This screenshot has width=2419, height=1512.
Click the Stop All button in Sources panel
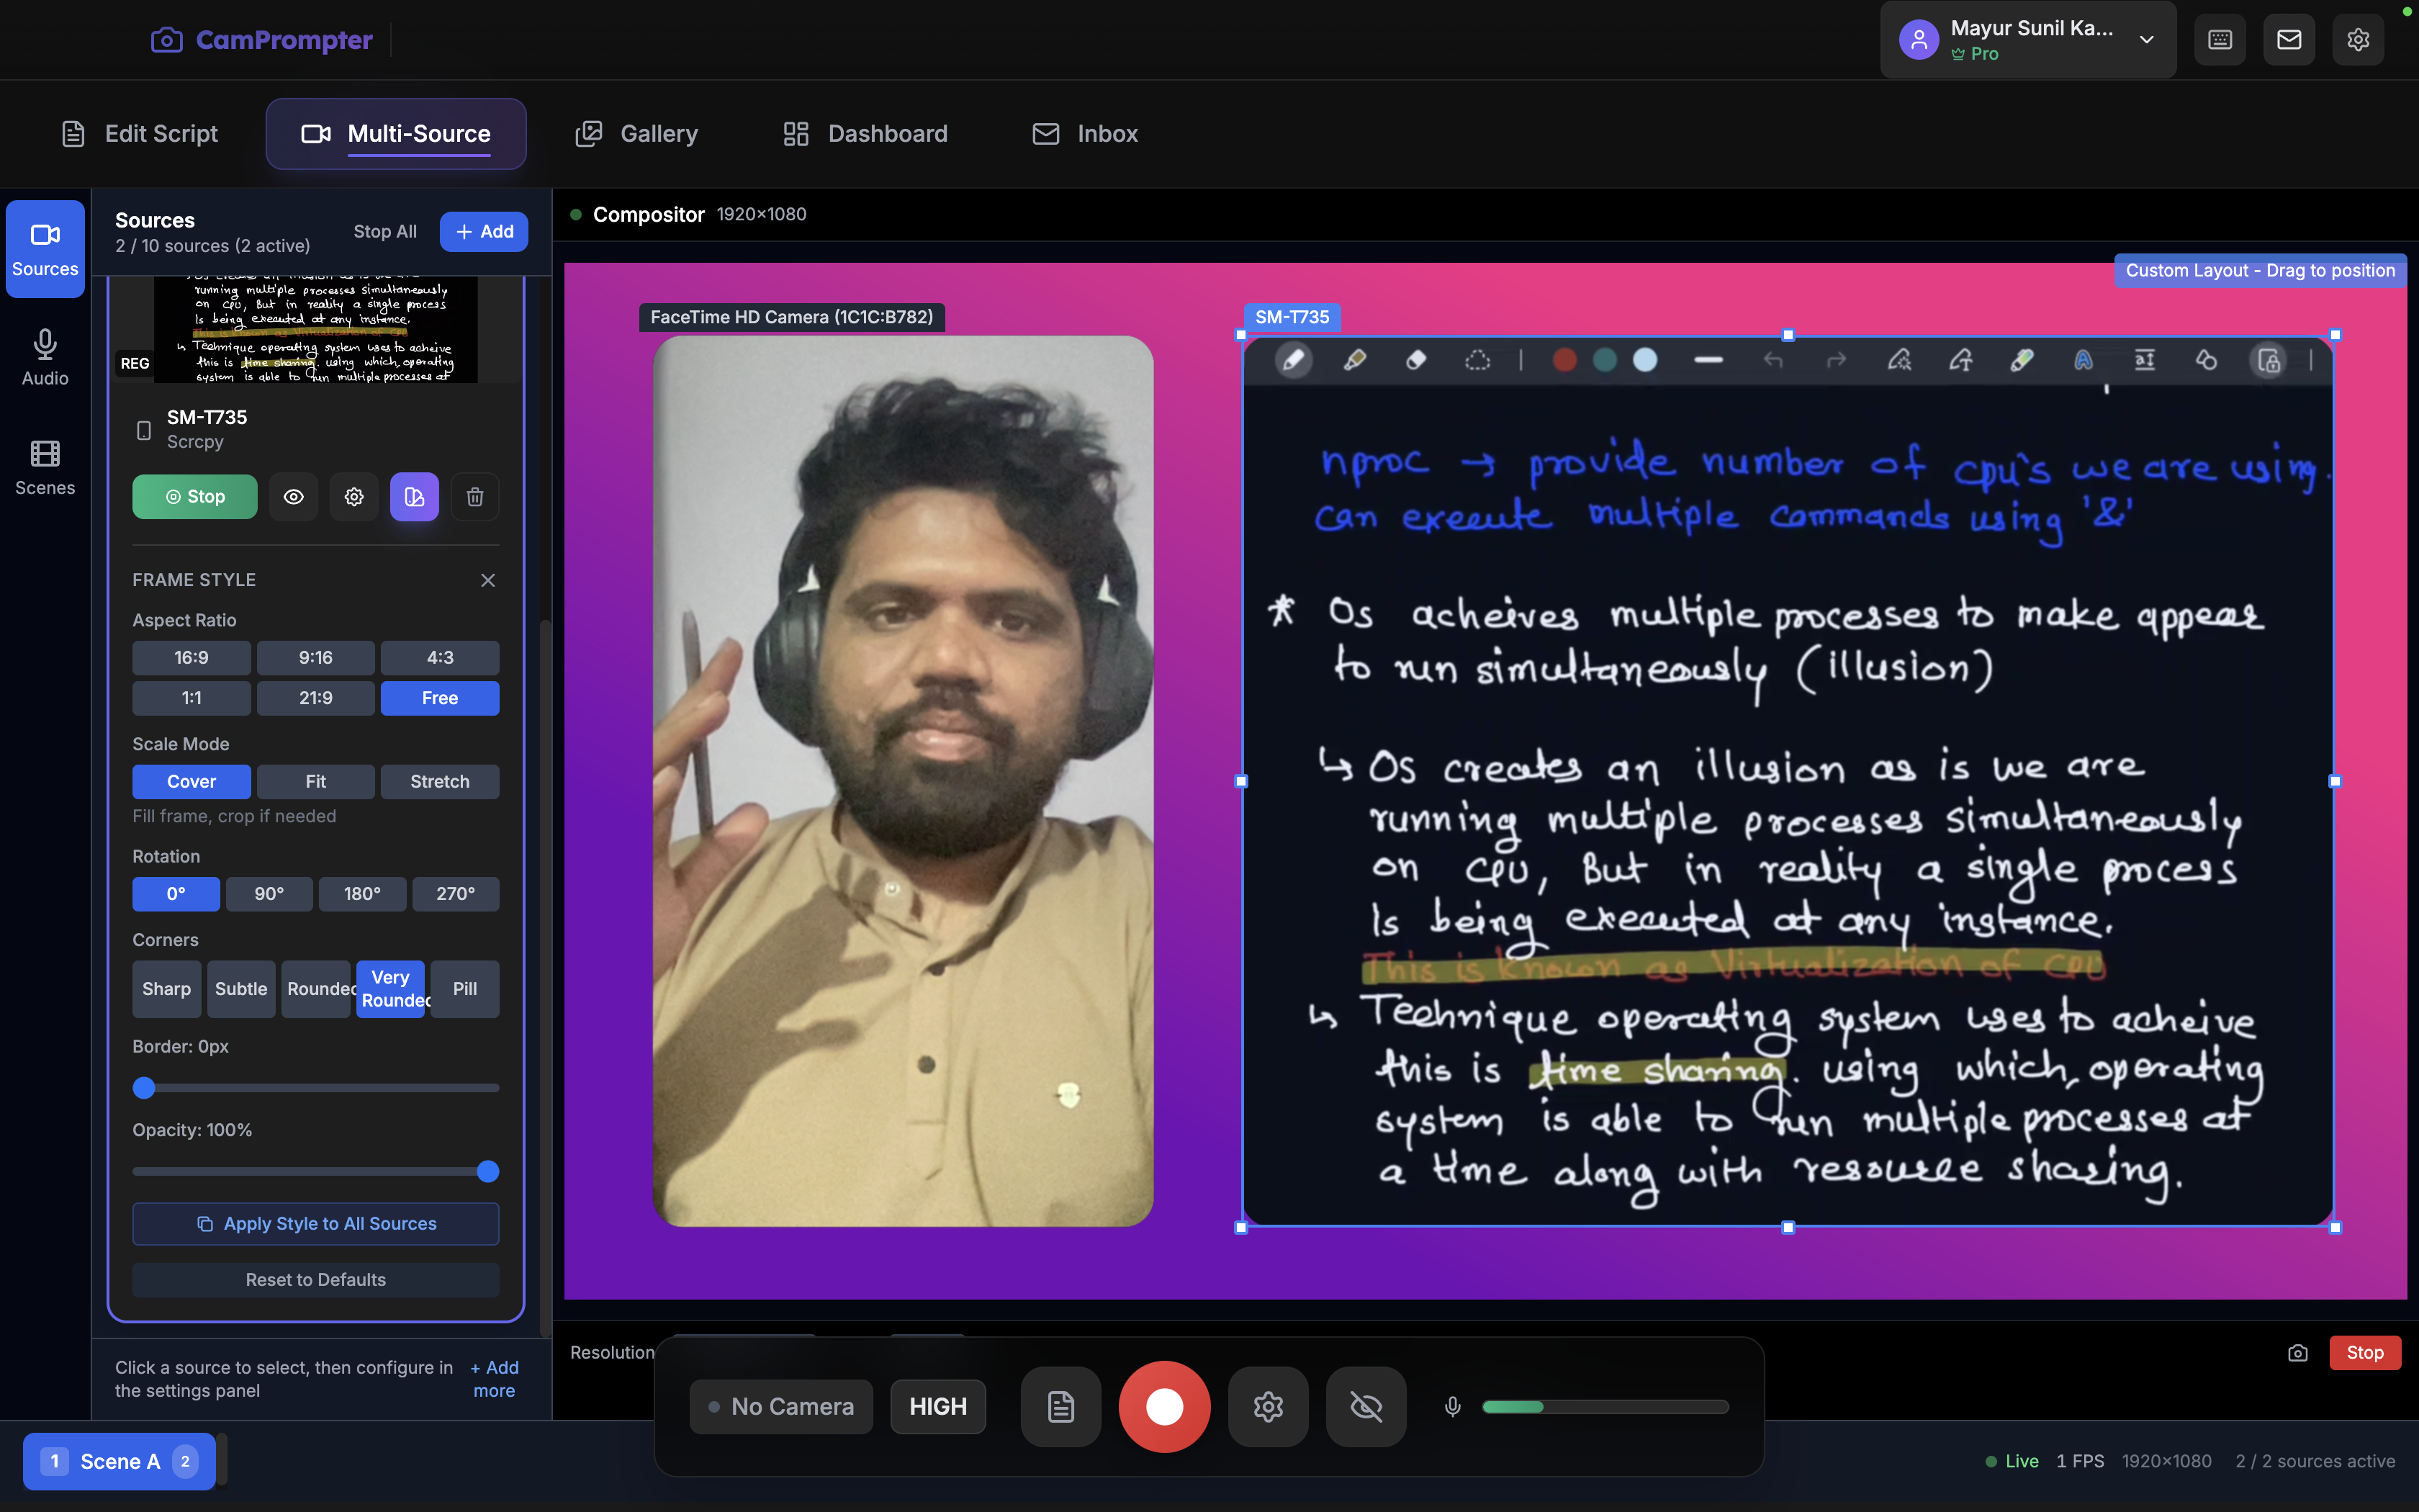pos(386,231)
